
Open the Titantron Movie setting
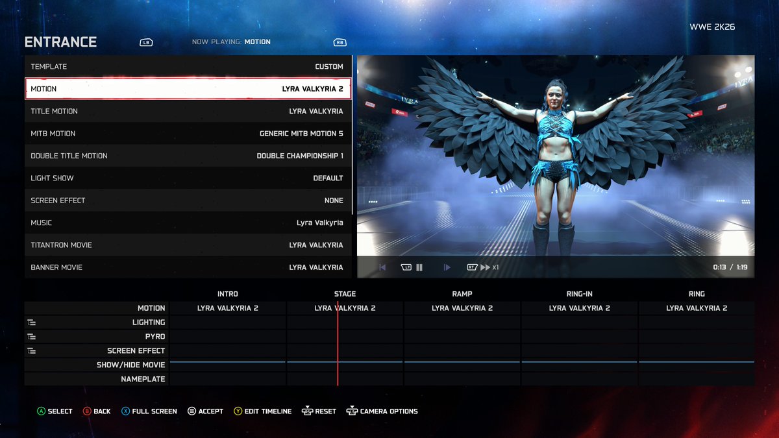(188, 245)
